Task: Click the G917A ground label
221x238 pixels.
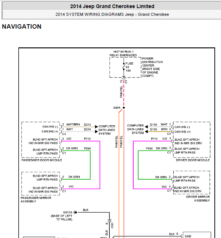Action: [68, 212]
